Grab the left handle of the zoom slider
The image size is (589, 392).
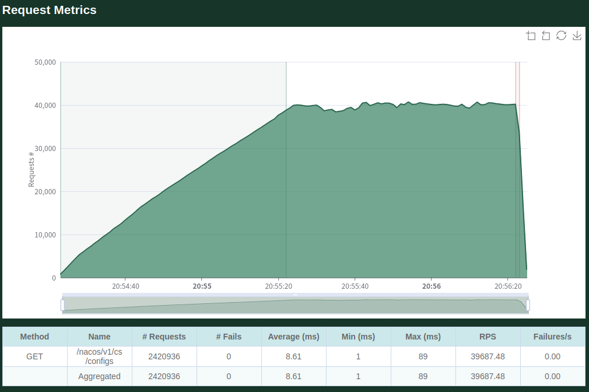pos(63,305)
